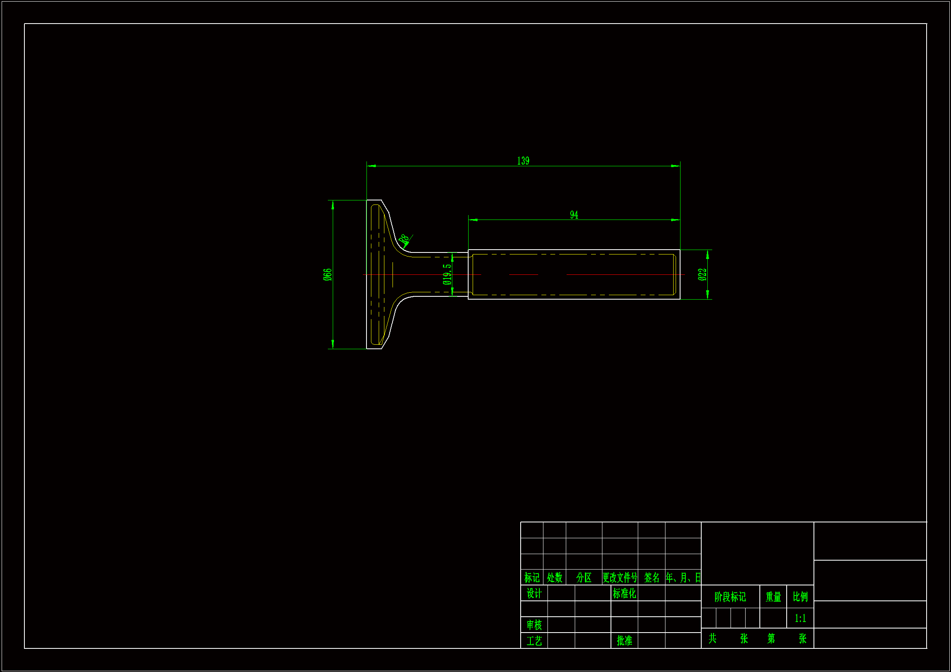Click the R8 fillet radius annotation
Viewport: 951px width, 672px height.
[x=404, y=239]
